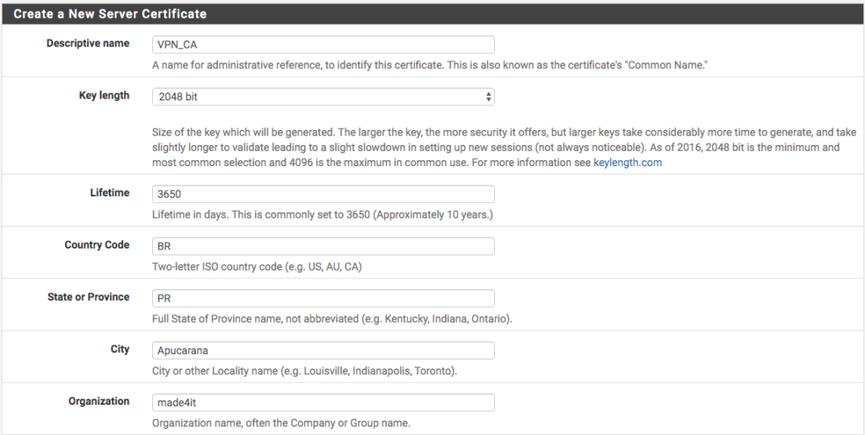Click the City label
The image size is (865, 435).
tap(120, 349)
